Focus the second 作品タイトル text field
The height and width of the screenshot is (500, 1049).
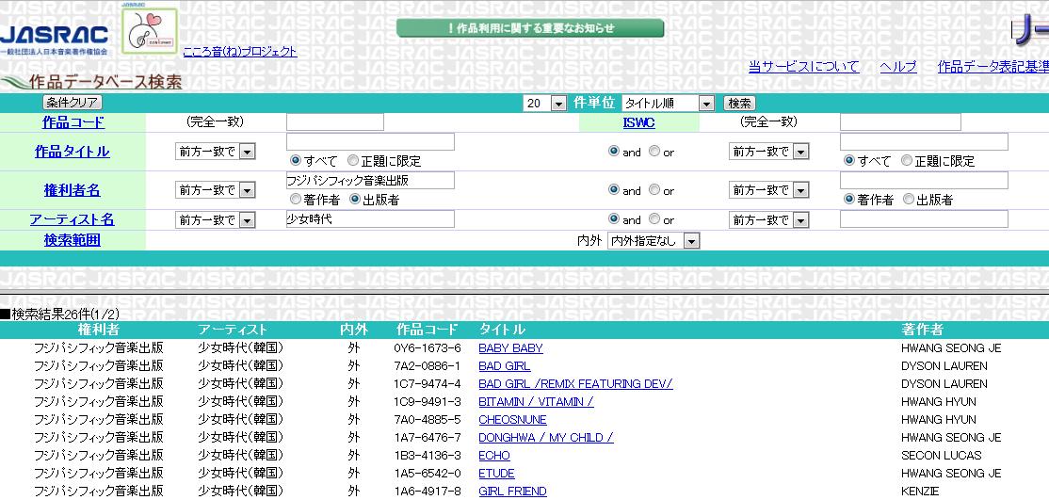click(x=924, y=142)
